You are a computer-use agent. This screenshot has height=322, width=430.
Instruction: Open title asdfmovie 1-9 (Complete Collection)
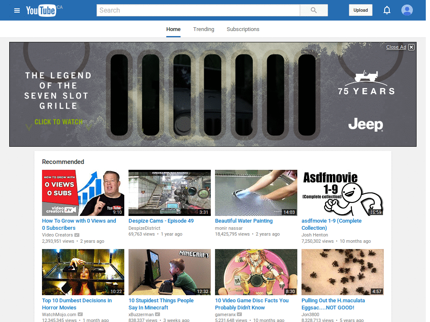332,224
